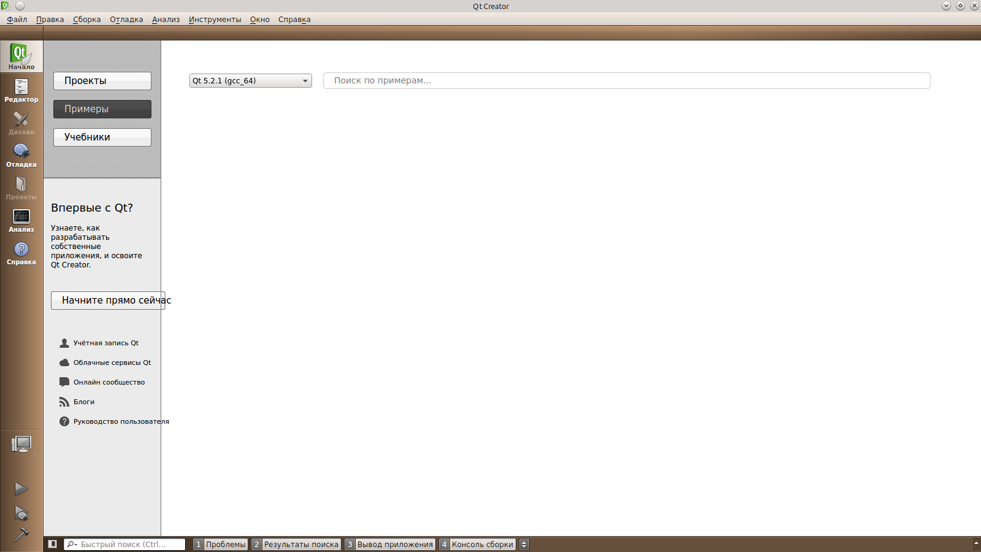
Task: Toggle the left sidebar visibility
Action: [x=53, y=544]
